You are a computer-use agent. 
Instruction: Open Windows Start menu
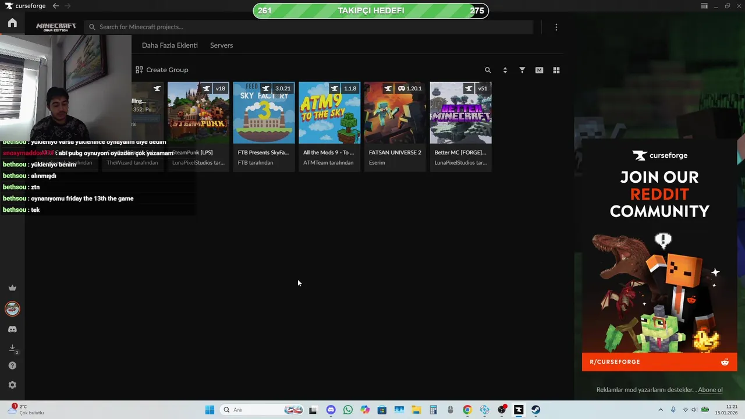[210, 410]
